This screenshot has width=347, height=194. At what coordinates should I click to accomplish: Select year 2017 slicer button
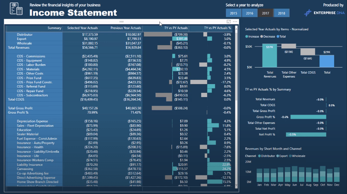point(265,13)
